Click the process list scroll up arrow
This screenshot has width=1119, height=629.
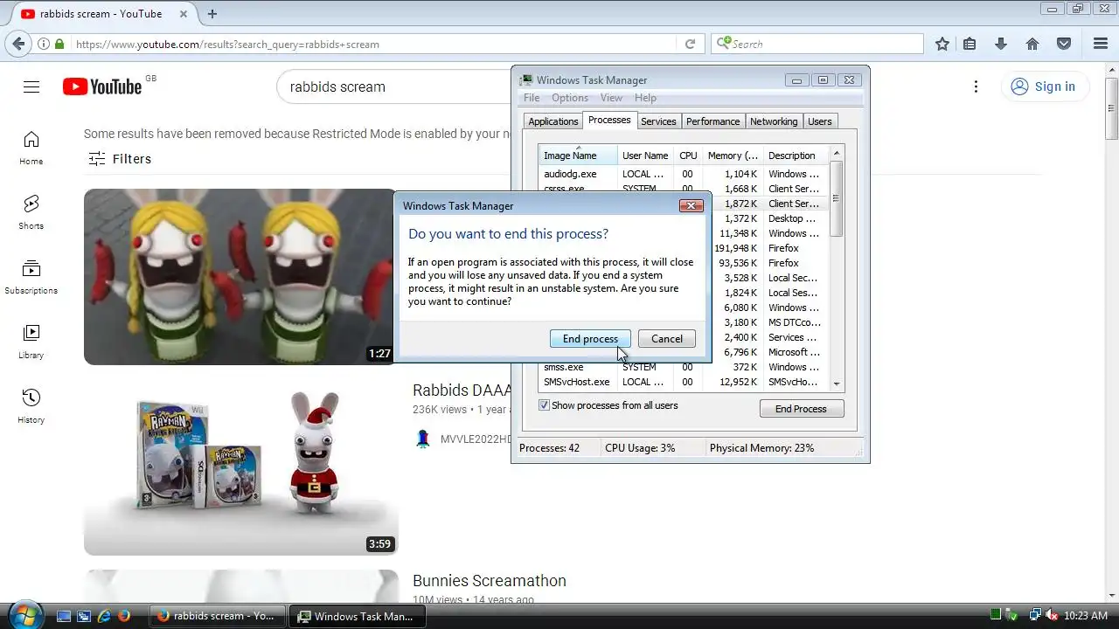[837, 154]
